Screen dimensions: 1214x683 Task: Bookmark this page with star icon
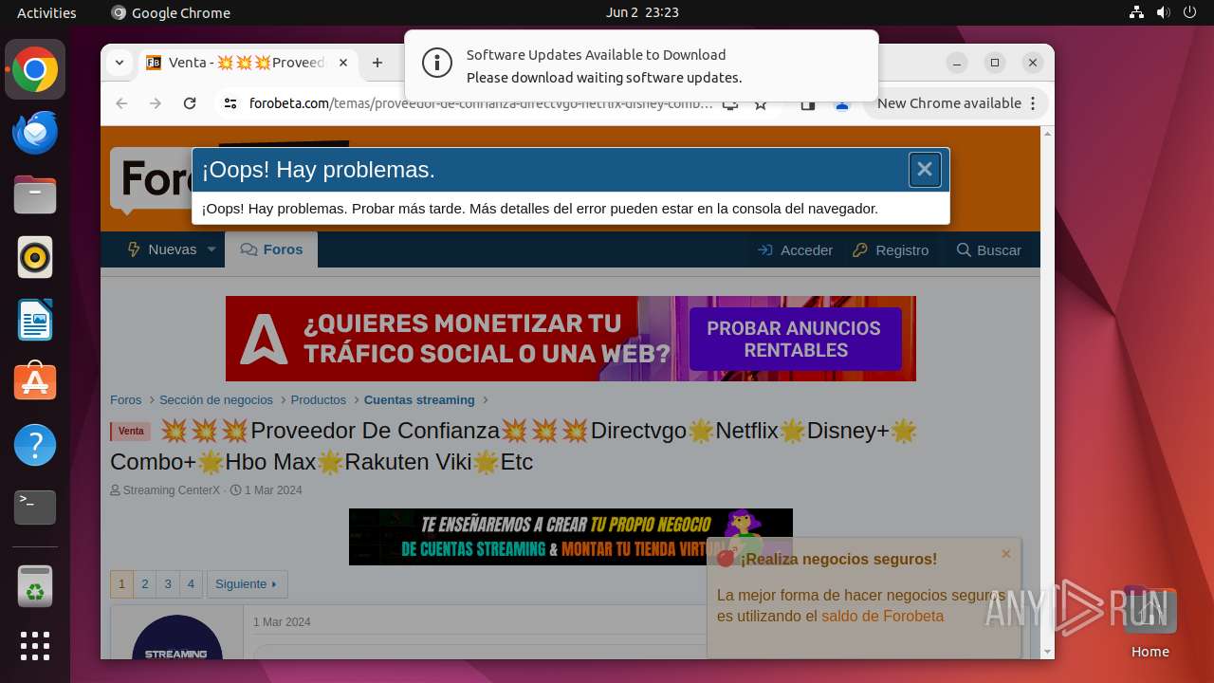(761, 103)
